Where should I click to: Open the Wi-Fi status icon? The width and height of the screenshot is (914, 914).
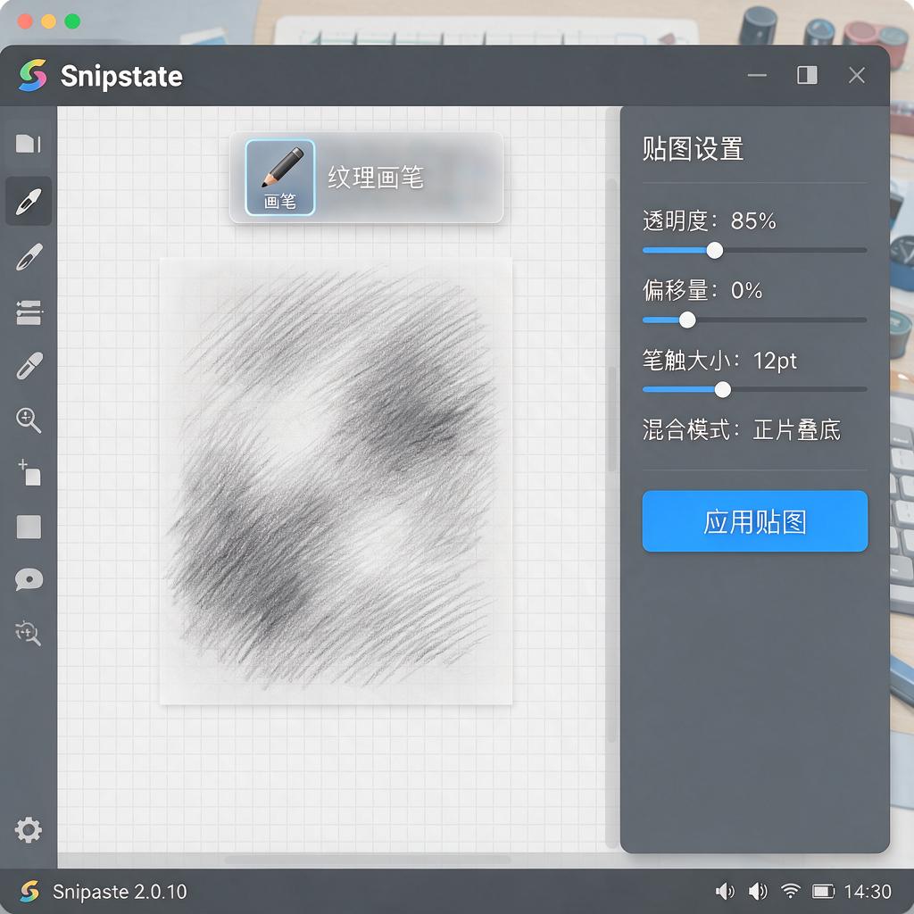click(x=791, y=891)
